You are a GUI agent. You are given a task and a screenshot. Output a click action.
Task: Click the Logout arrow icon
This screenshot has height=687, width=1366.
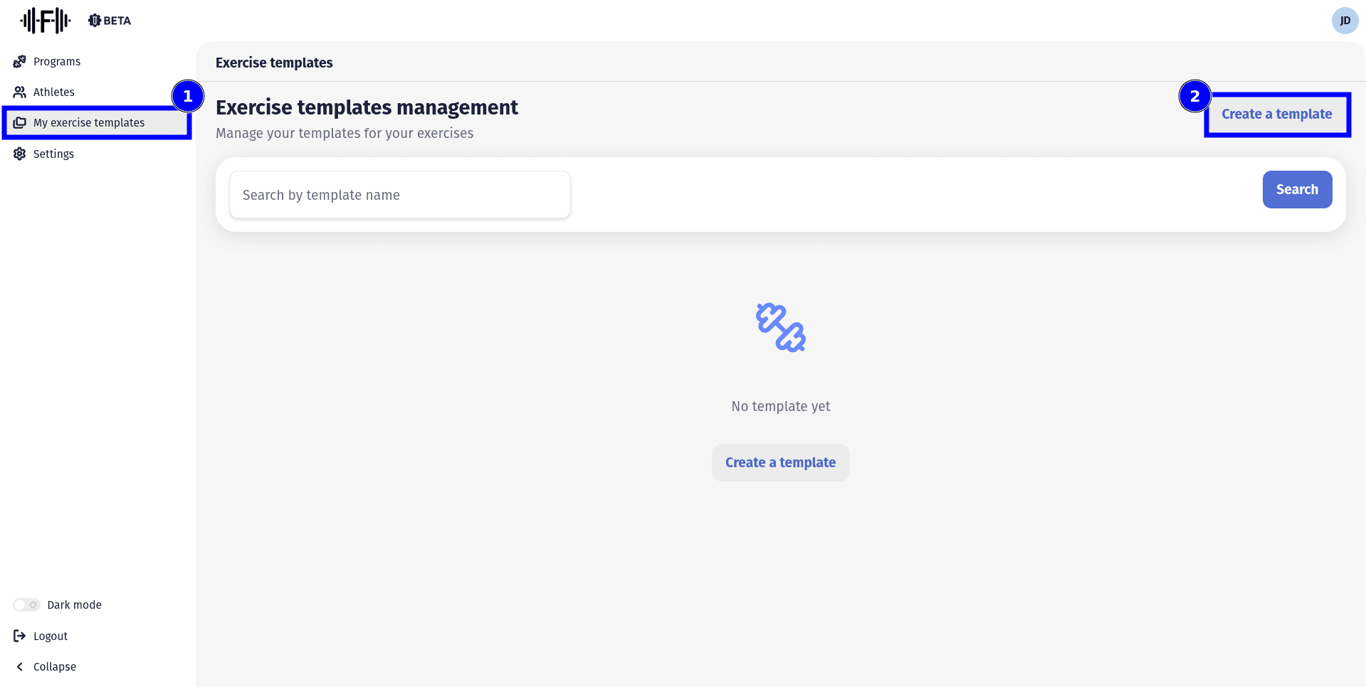(20, 636)
